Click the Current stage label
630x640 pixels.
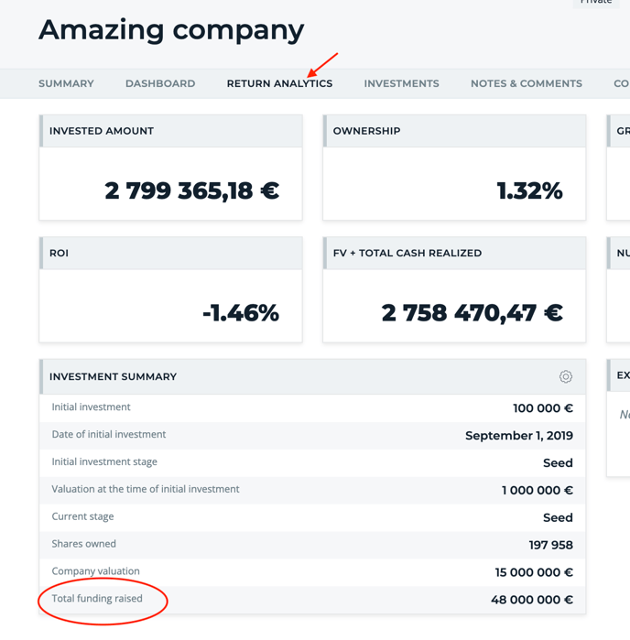click(82, 516)
